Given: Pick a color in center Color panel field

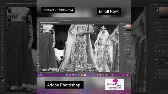Looking at the screenshot, I should click(129, 28).
